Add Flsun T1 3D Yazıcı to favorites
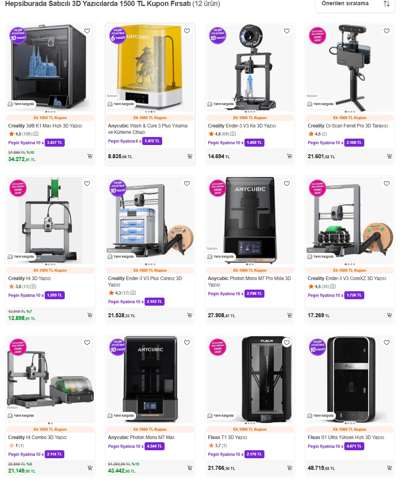 [x=287, y=342]
